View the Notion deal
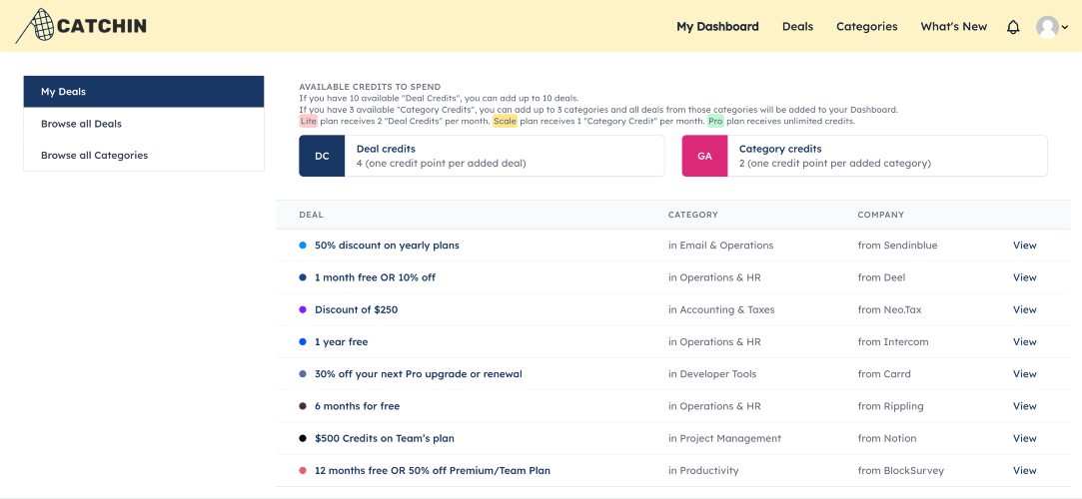1082x499 pixels. (x=1024, y=438)
